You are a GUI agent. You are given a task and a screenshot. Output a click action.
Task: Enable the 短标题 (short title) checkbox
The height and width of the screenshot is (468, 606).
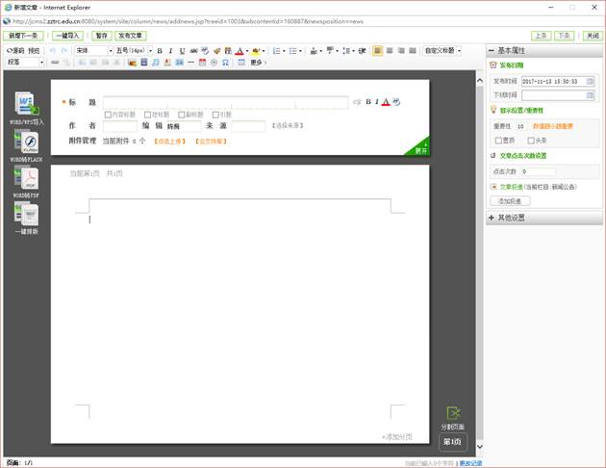tap(146, 115)
